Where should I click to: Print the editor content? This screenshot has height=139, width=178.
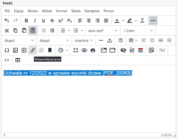[x=93, y=50]
